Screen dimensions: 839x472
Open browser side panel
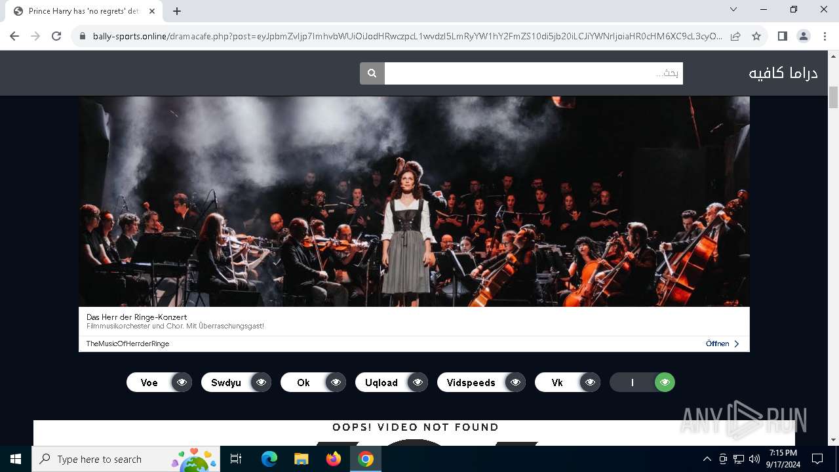(782, 36)
